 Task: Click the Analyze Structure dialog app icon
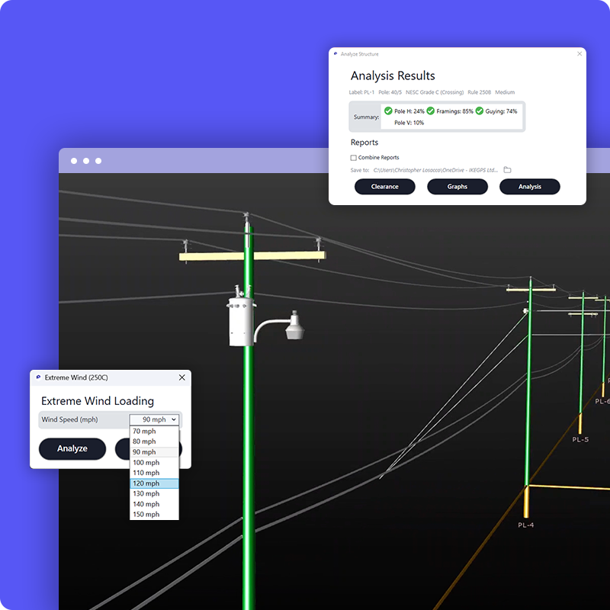tap(335, 54)
